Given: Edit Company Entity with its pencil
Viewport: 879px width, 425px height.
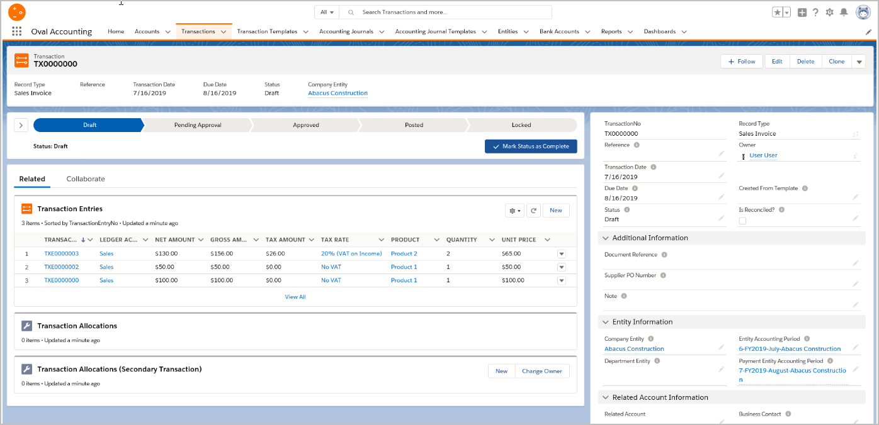Looking at the screenshot, I should click(721, 348).
